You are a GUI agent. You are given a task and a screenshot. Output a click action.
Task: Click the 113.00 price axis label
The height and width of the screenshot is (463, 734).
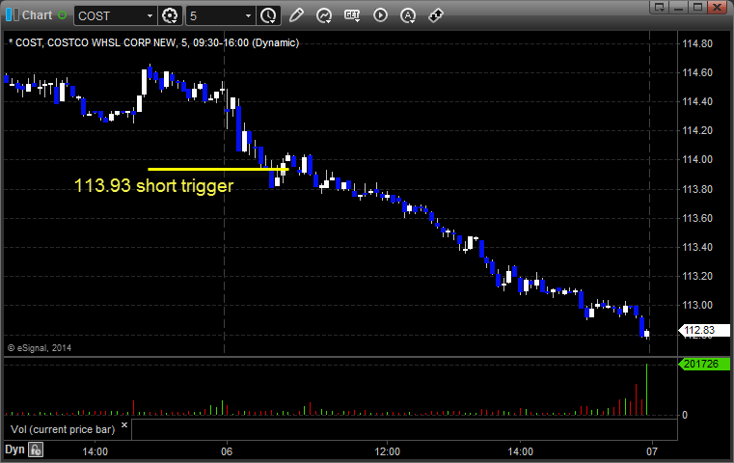697,305
